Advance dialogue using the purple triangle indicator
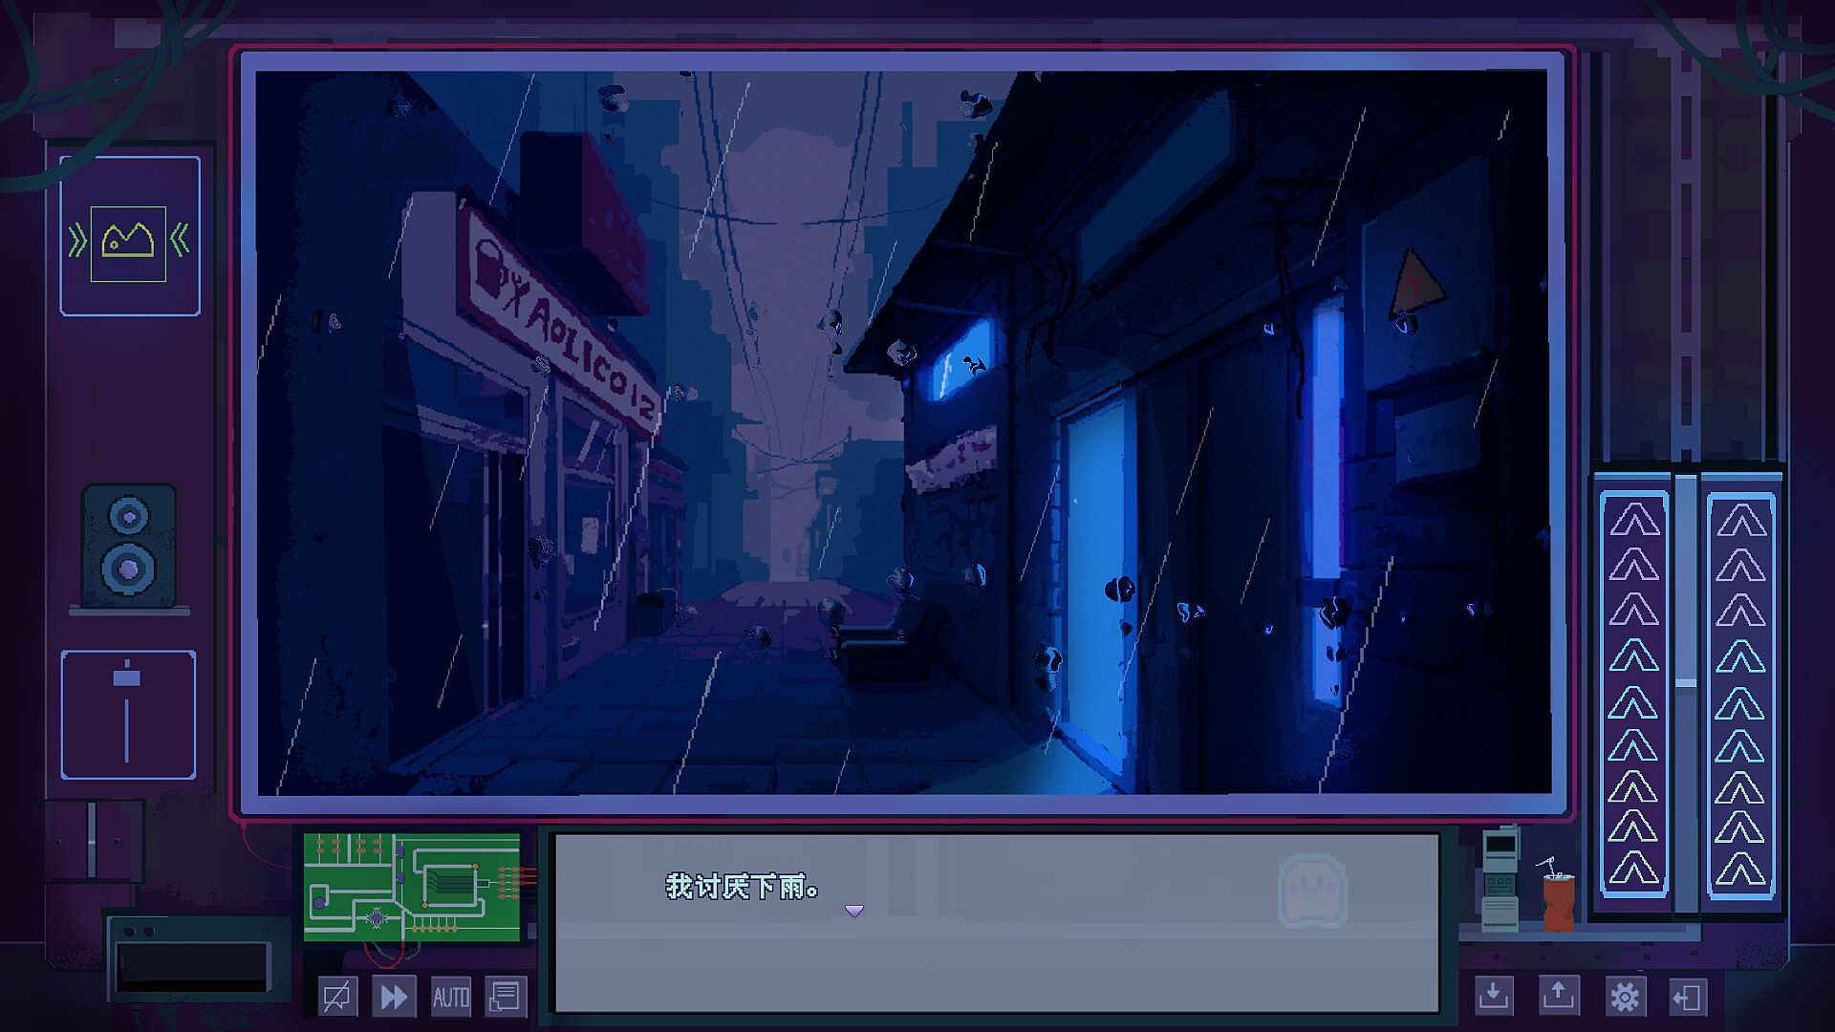The height and width of the screenshot is (1032, 1835). coord(854,911)
